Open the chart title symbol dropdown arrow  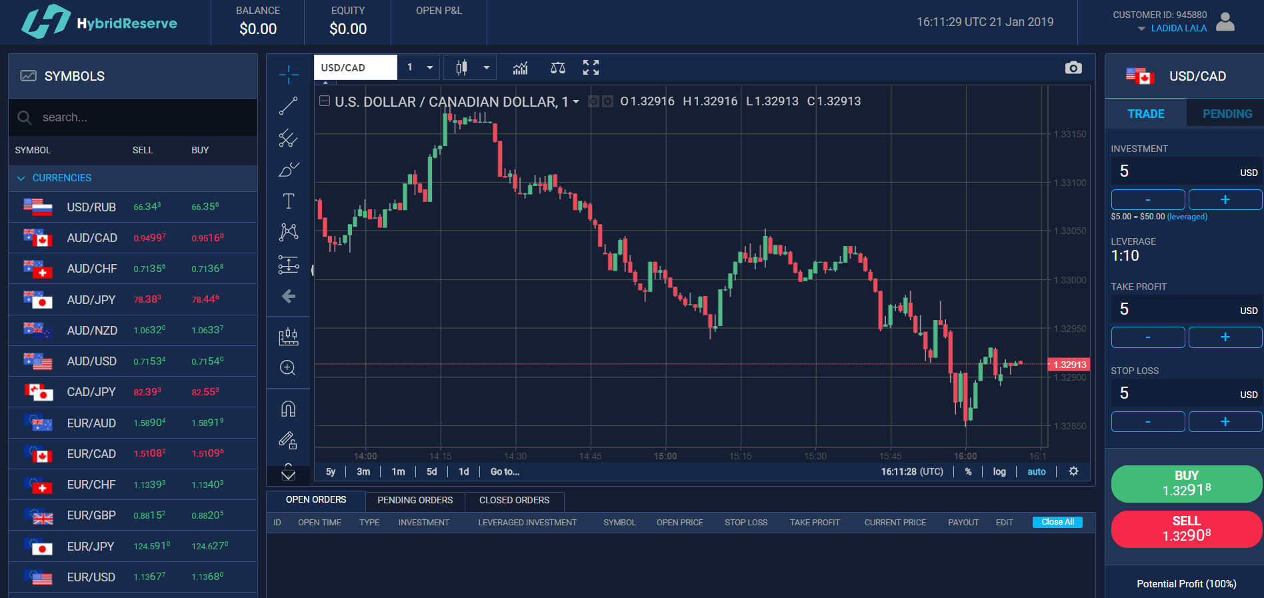575,102
